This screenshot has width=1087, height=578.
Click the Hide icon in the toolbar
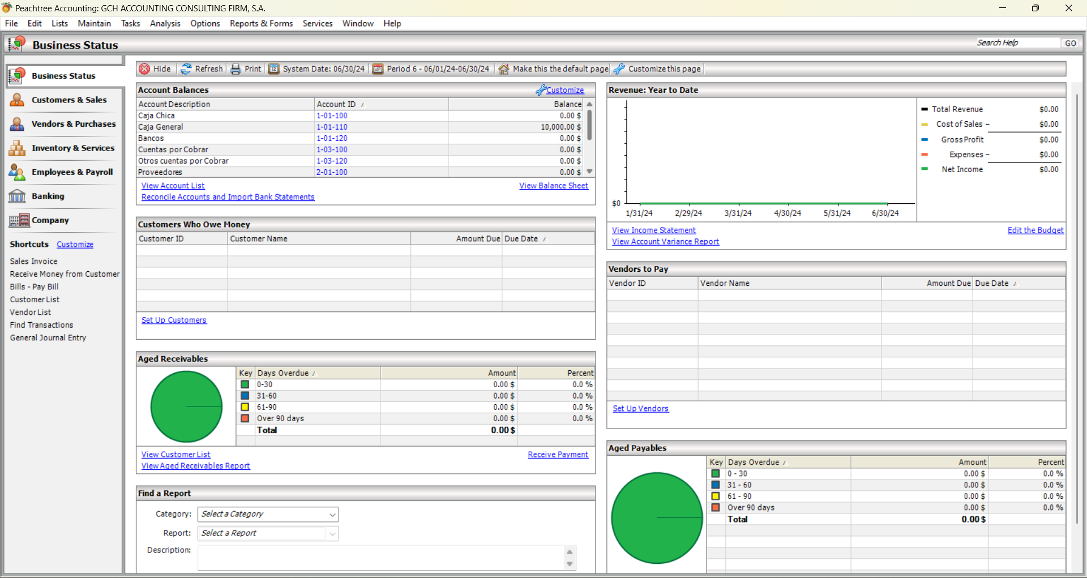(x=144, y=69)
